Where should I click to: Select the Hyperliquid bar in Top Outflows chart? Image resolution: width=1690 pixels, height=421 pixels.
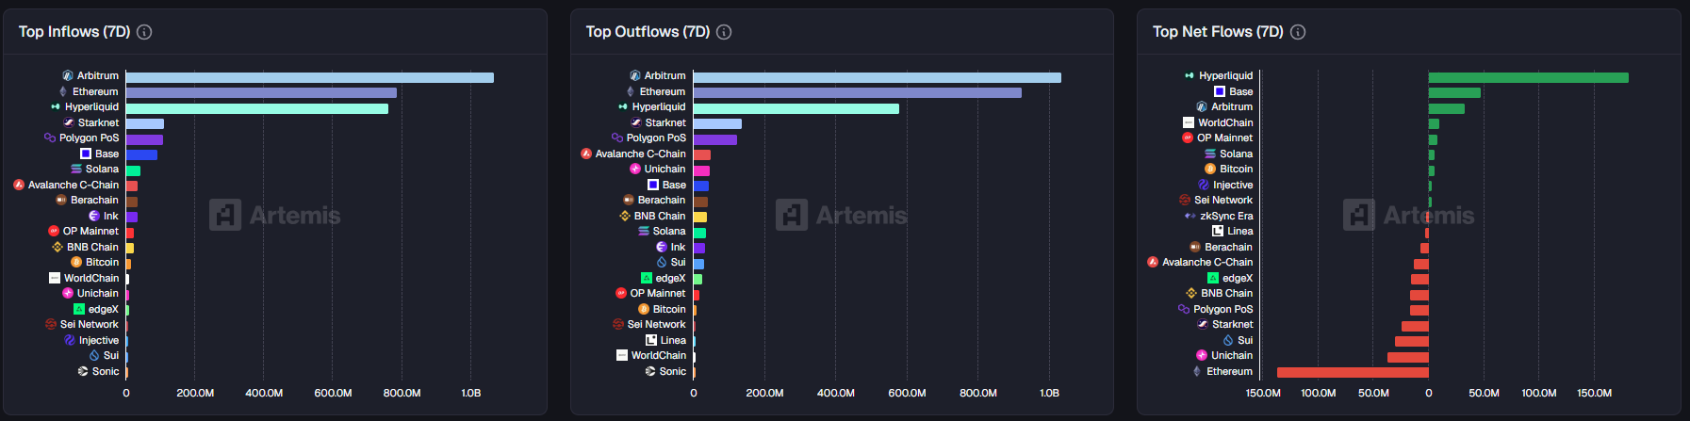[x=796, y=108]
